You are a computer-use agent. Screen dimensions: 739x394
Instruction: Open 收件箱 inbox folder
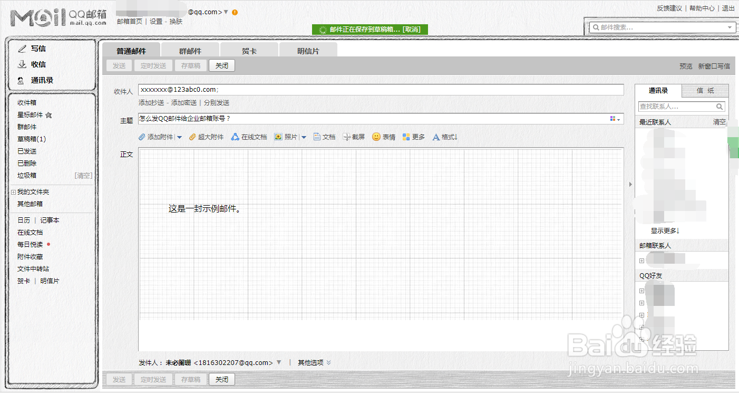(27, 103)
